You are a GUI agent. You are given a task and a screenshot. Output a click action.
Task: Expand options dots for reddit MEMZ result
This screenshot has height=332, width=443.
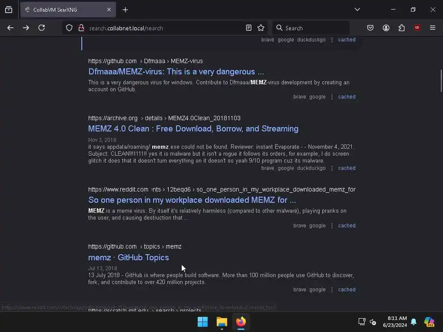click(x=332, y=226)
